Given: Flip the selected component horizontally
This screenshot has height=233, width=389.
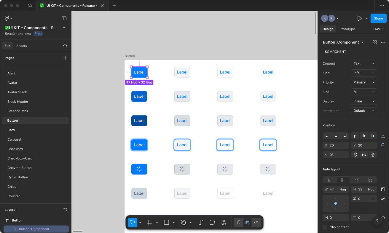Looking at the screenshot, I should point(364,154).
